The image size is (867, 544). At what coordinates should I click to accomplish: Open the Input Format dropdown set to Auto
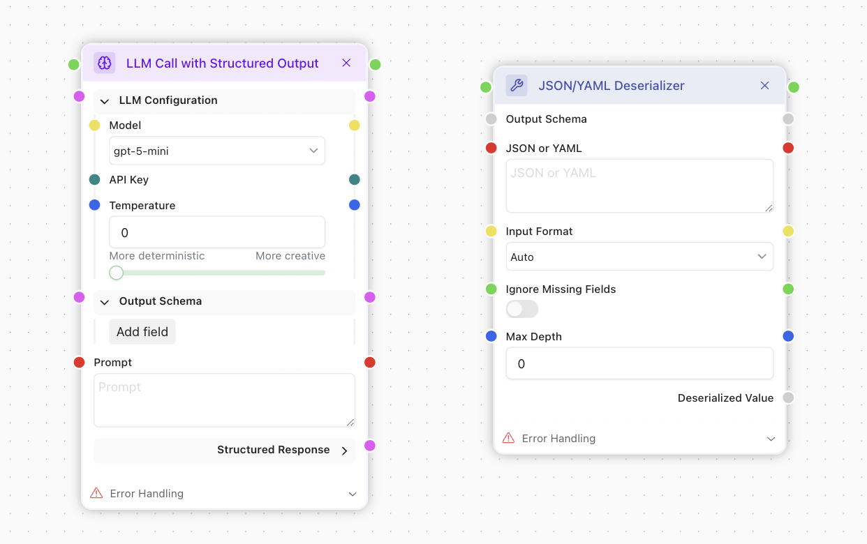click(x=639, y=257)
